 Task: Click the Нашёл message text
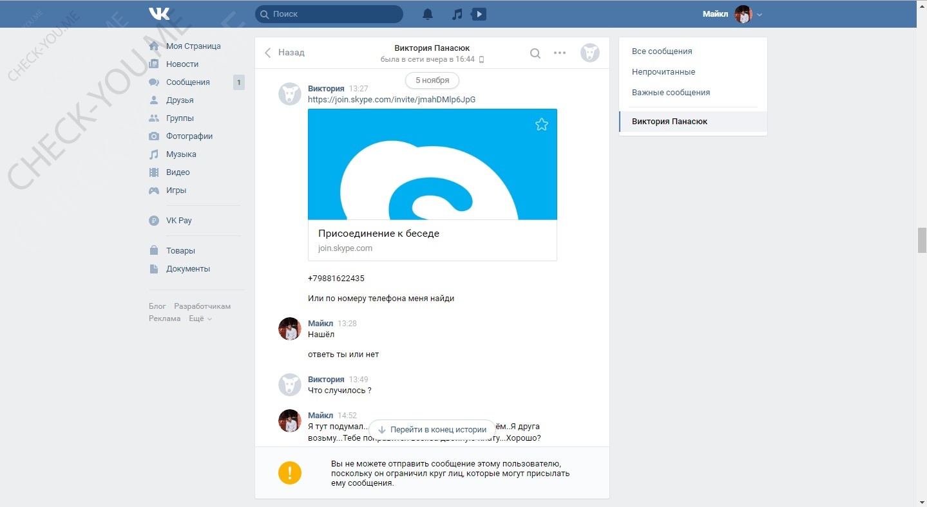pos(321,335)
